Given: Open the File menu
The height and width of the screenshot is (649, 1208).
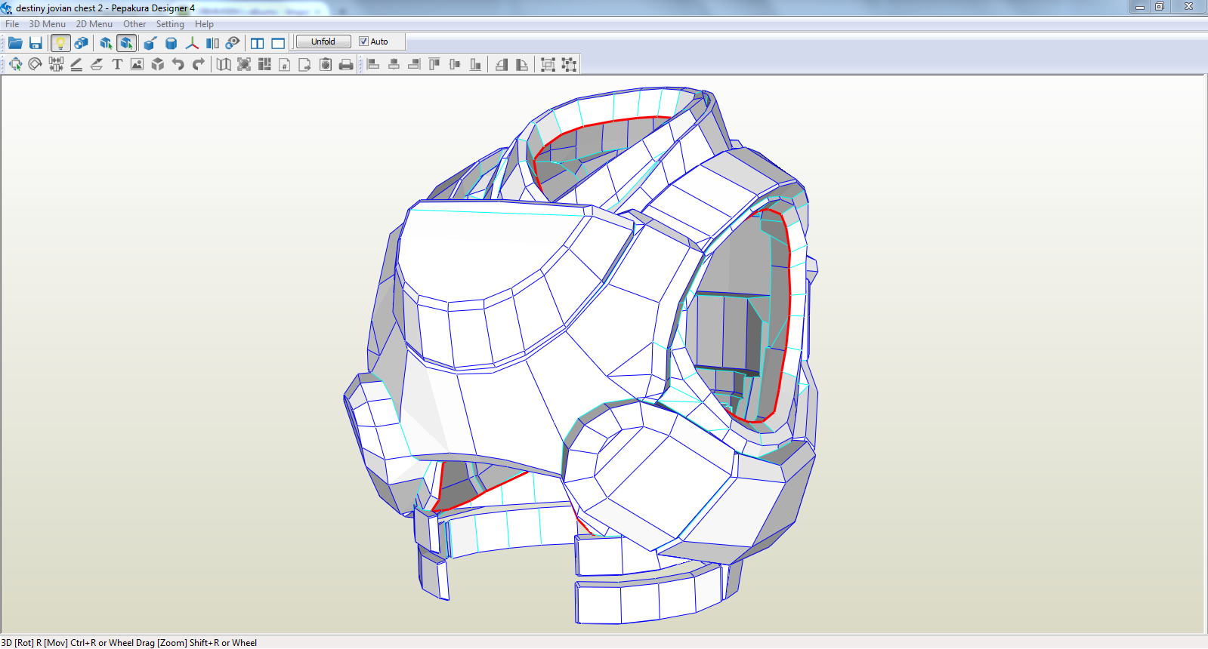Looking at the screenshot, I should pos(12,24).
